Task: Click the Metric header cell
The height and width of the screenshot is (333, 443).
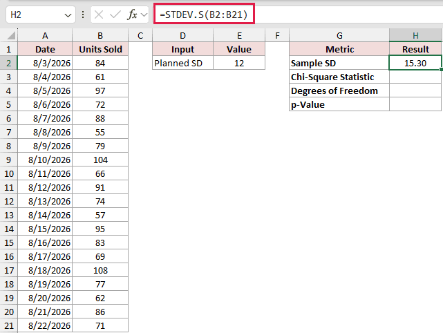Action: (339, 49)
